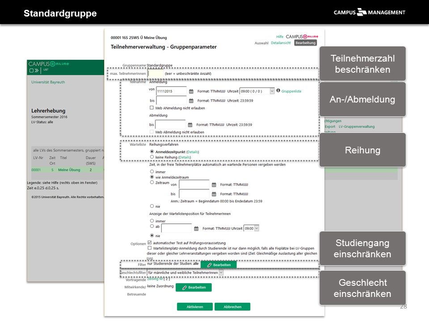Click the CAMPUSonline logo in the background window
This screenshot has height=321, width=429.
[x=49, y=64]
